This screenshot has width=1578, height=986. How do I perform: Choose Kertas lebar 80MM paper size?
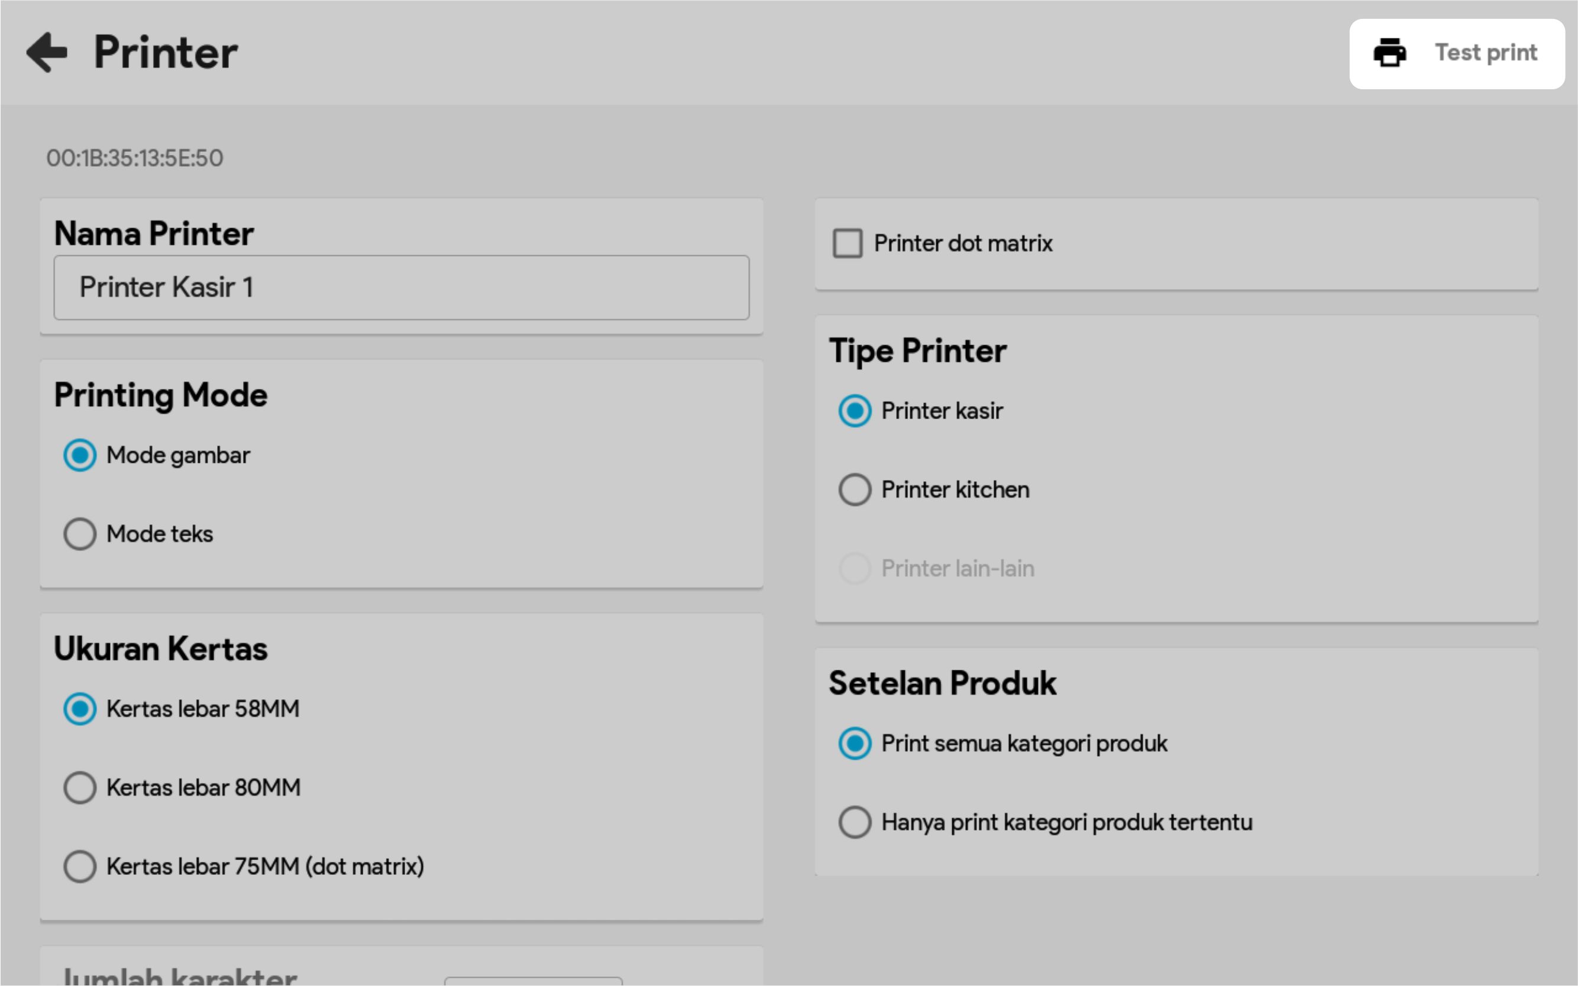point(80,788)
